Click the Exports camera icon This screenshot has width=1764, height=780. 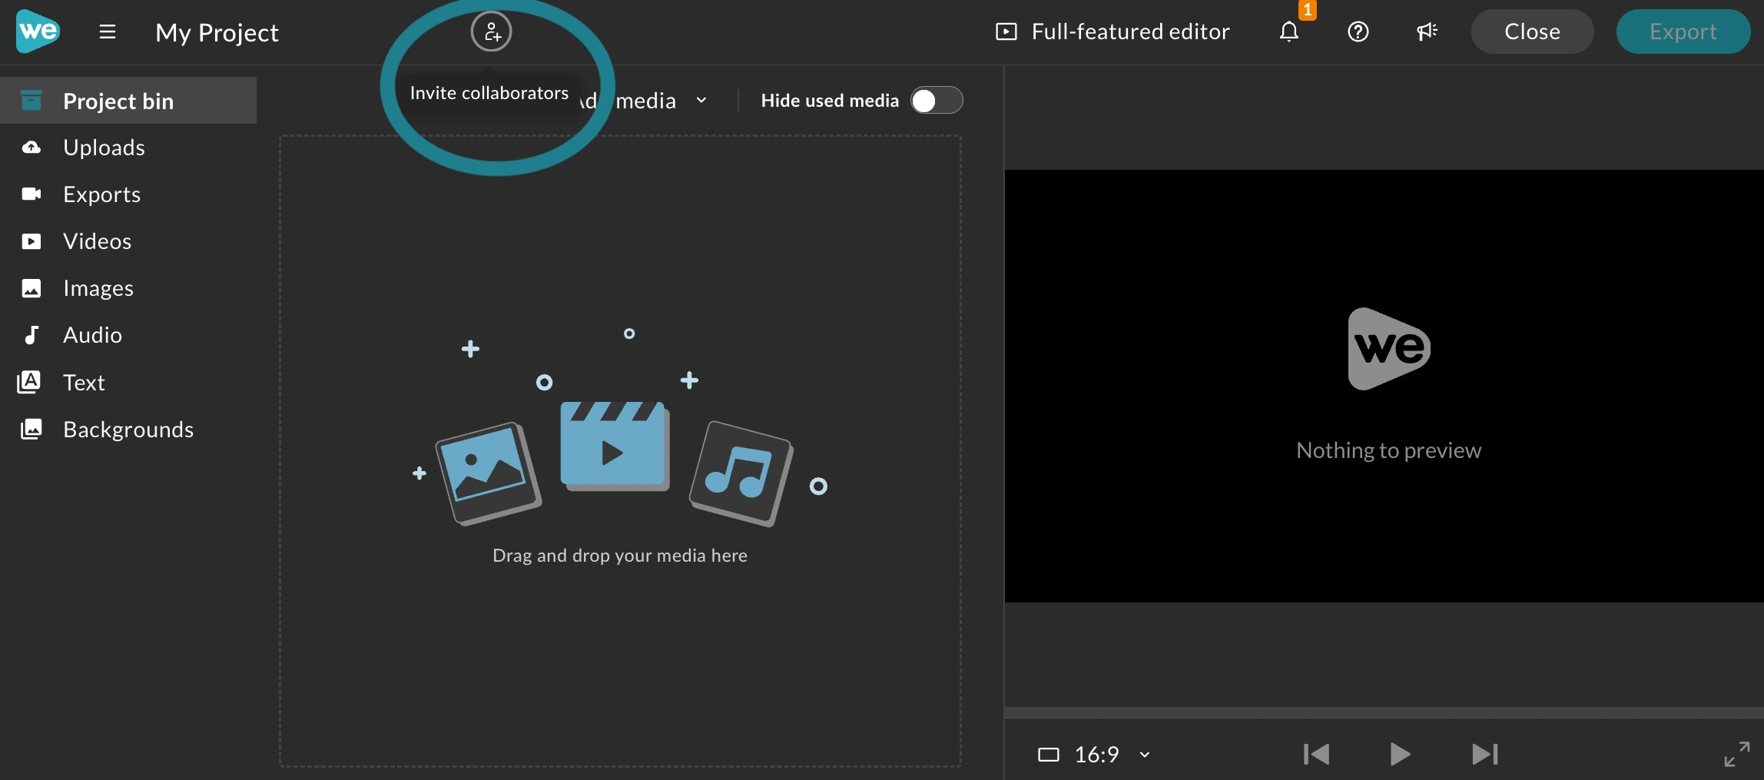[31, 194]
